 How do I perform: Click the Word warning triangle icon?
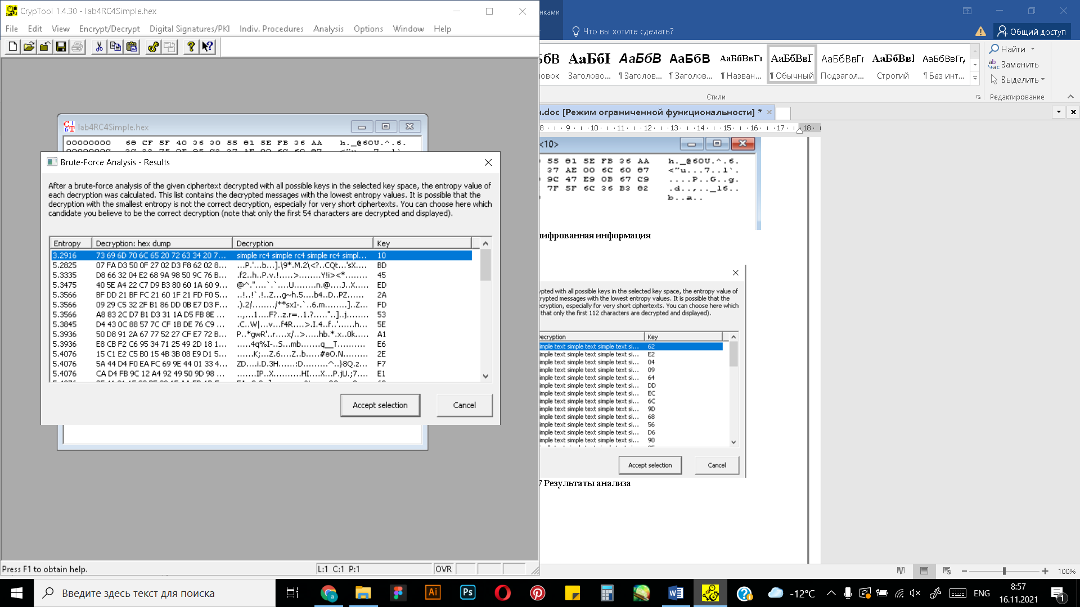(x=980, y=31)
